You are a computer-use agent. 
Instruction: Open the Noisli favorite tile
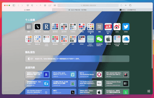point(90,39)
